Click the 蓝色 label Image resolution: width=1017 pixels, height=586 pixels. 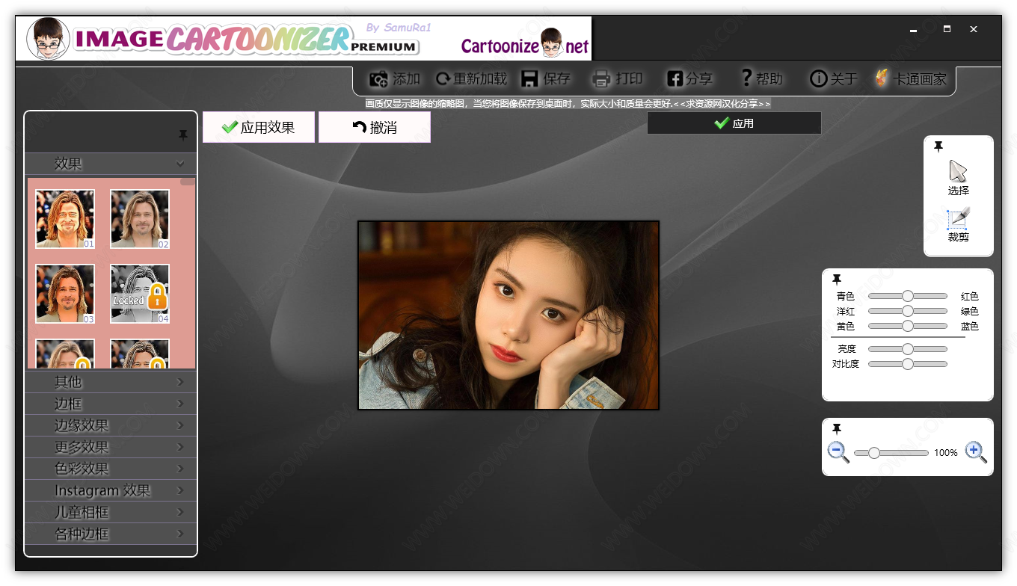point(969,327)
